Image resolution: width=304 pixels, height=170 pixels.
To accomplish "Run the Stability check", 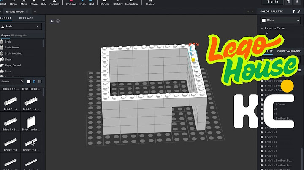I will click(118, 3).
